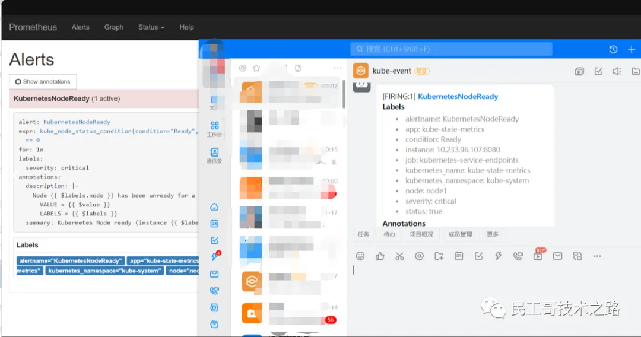Click the kubernetes_namespace="kube-system" label badge

click(x=104, y=271)
